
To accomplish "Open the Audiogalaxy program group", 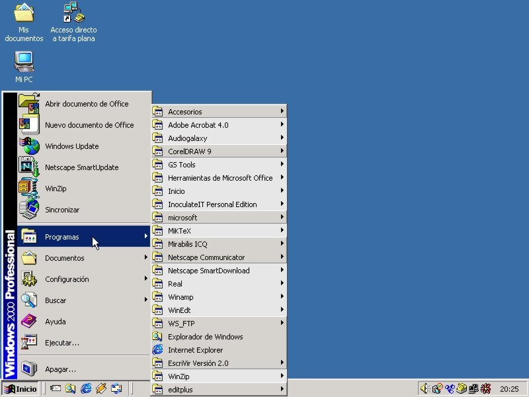I will pyautogui.click(x=219, y=138).
